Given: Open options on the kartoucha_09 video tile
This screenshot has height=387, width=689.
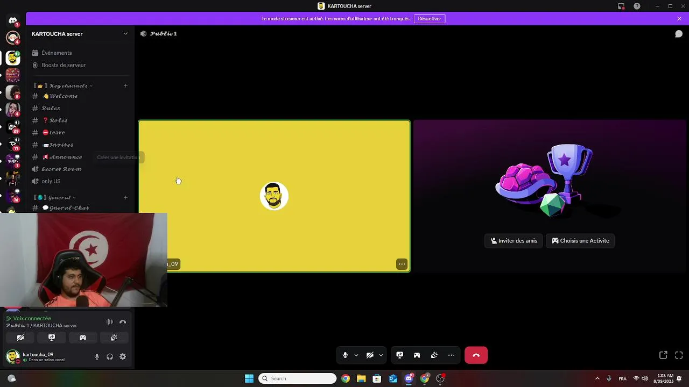Looking at the screenshot, I should (402, 264).
